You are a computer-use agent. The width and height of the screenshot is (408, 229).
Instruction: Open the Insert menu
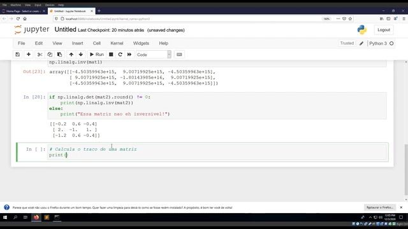click(78, 43)
